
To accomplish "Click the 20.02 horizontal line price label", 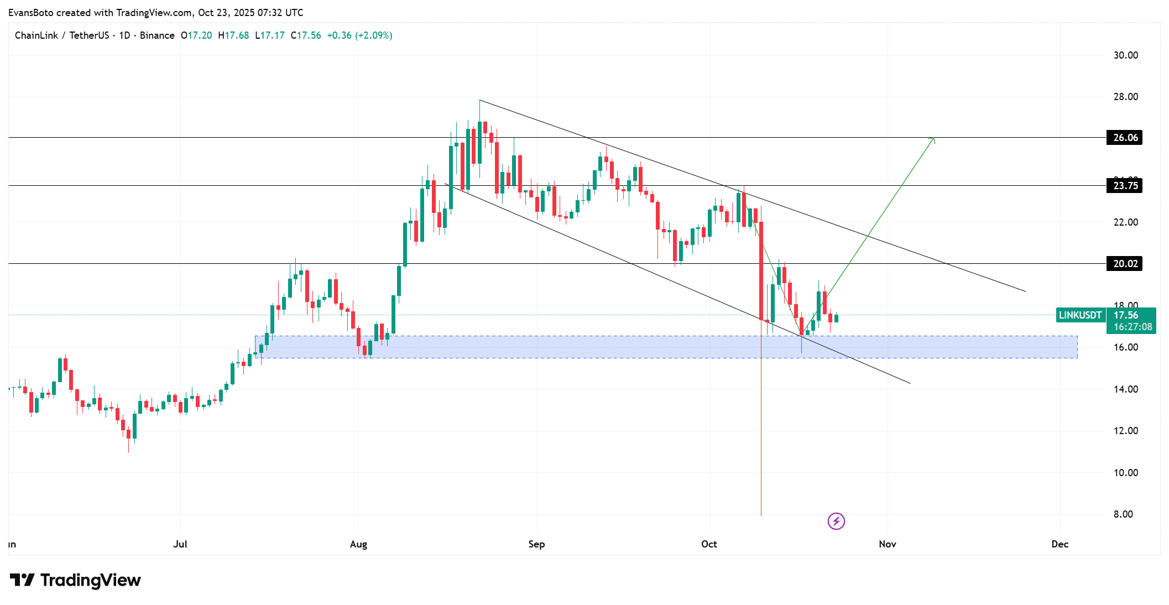I will coord(1125,264).
